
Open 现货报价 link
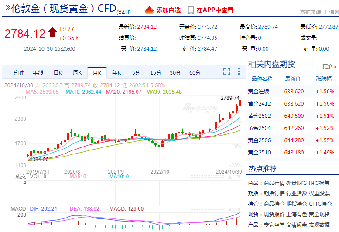[274, 214]
